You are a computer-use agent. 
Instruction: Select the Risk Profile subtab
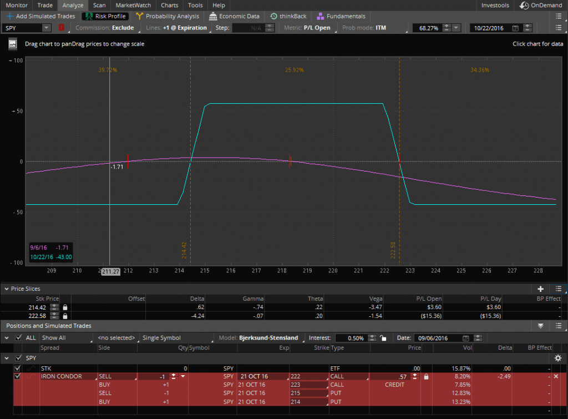pyautogui.click(x=105, y=16)
